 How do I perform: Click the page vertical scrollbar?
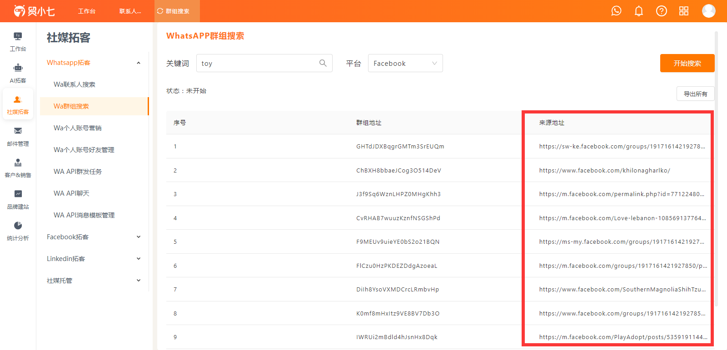click(716, 168)
